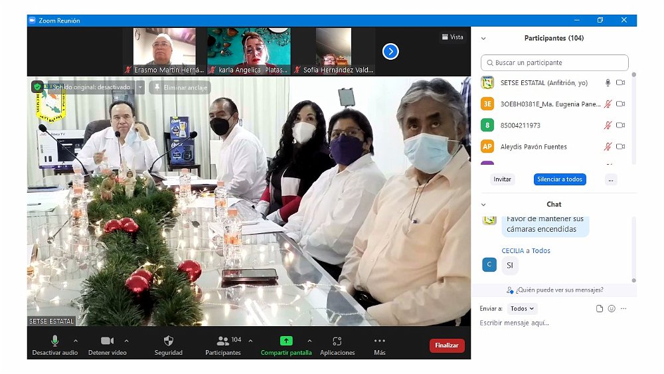The width and height of the screenshot is (664, 374).
Task: Open the Participantes icon in toolbar
Action: coord(223,341)
